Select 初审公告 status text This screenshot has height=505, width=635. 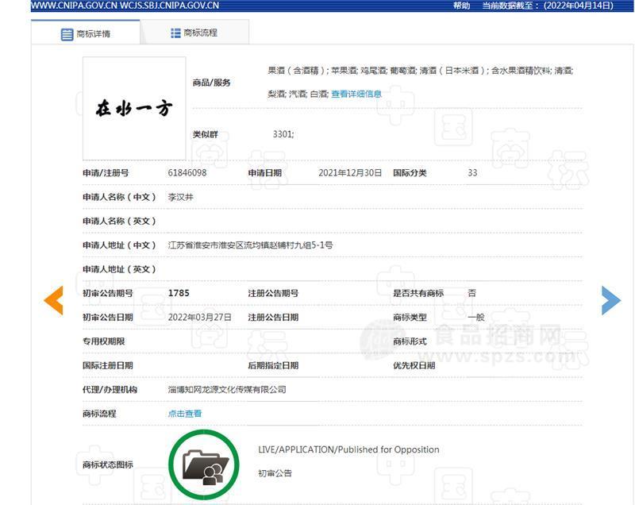[x=275, y=473]
